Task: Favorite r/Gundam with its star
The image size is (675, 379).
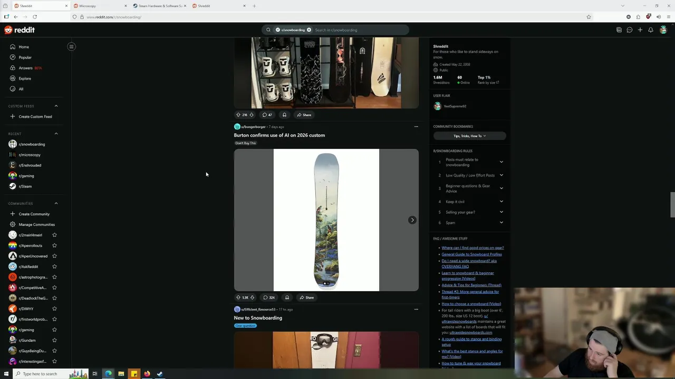Action: (x=54, y=340)
